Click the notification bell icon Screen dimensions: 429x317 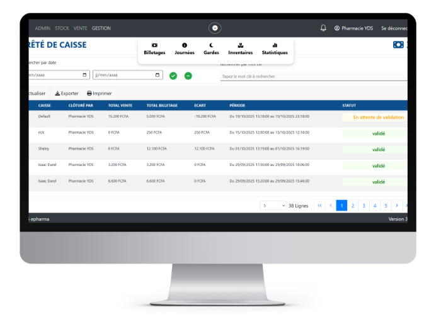tap(323, 28)
